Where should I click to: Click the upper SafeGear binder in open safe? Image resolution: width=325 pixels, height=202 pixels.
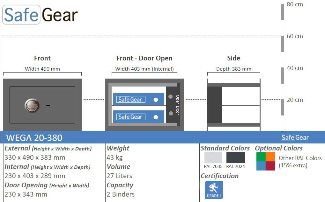point(139,100)
